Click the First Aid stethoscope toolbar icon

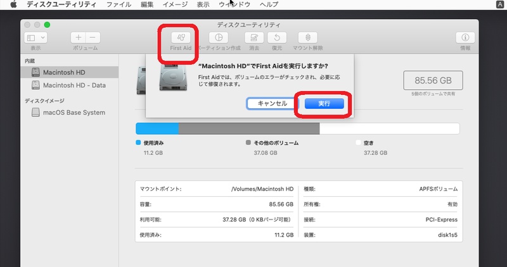181,38
